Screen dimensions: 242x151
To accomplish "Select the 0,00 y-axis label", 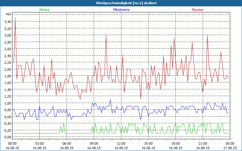I will [8, 137].
